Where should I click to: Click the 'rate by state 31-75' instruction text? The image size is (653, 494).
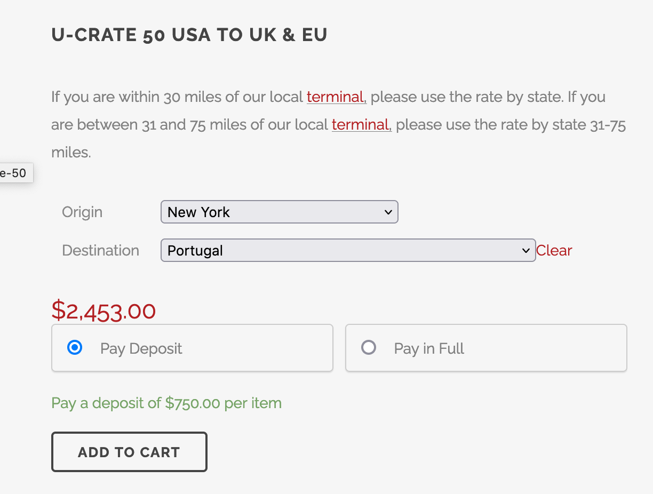(539, 125)
